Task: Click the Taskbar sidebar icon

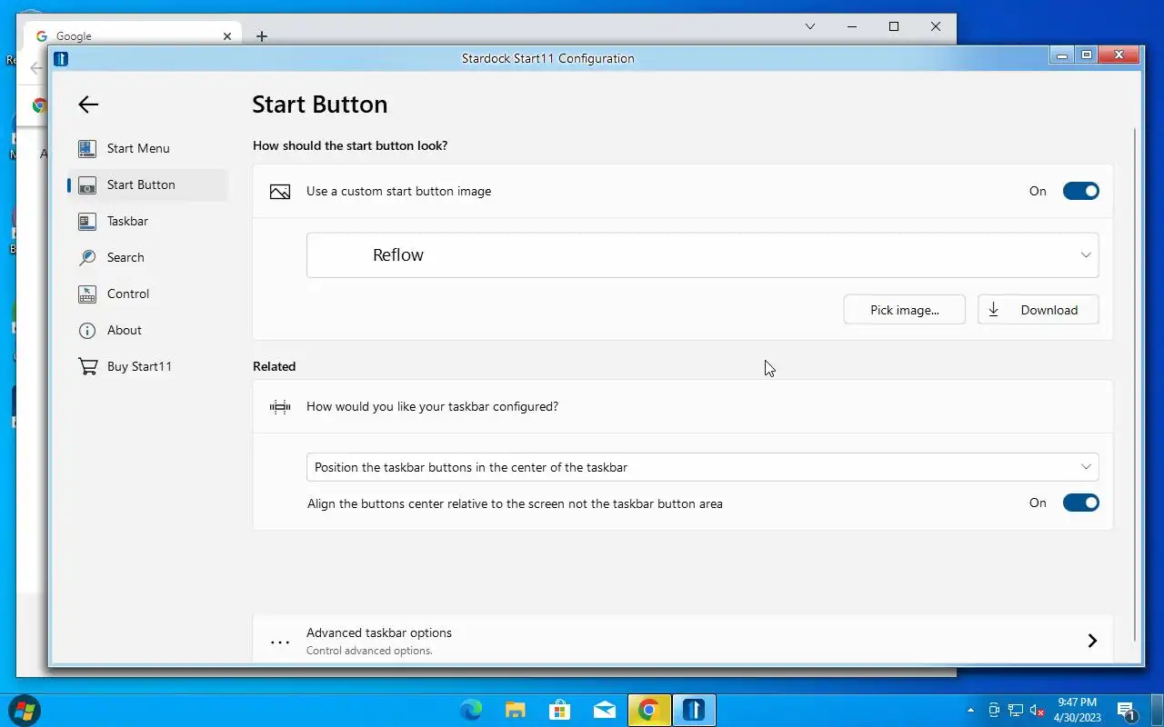Action: (x=87, y=221)
